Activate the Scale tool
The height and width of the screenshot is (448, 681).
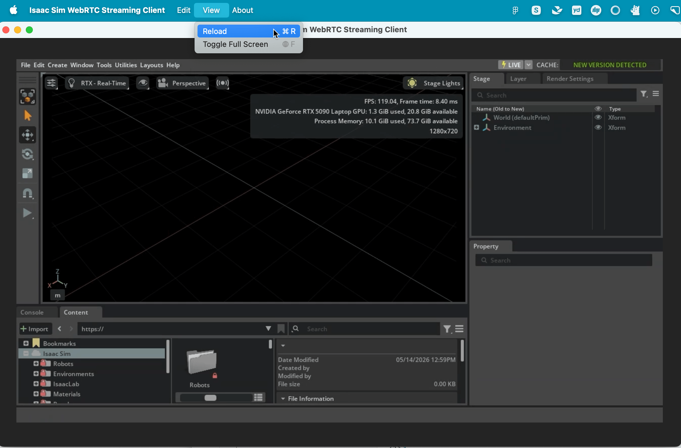point(28,173)
